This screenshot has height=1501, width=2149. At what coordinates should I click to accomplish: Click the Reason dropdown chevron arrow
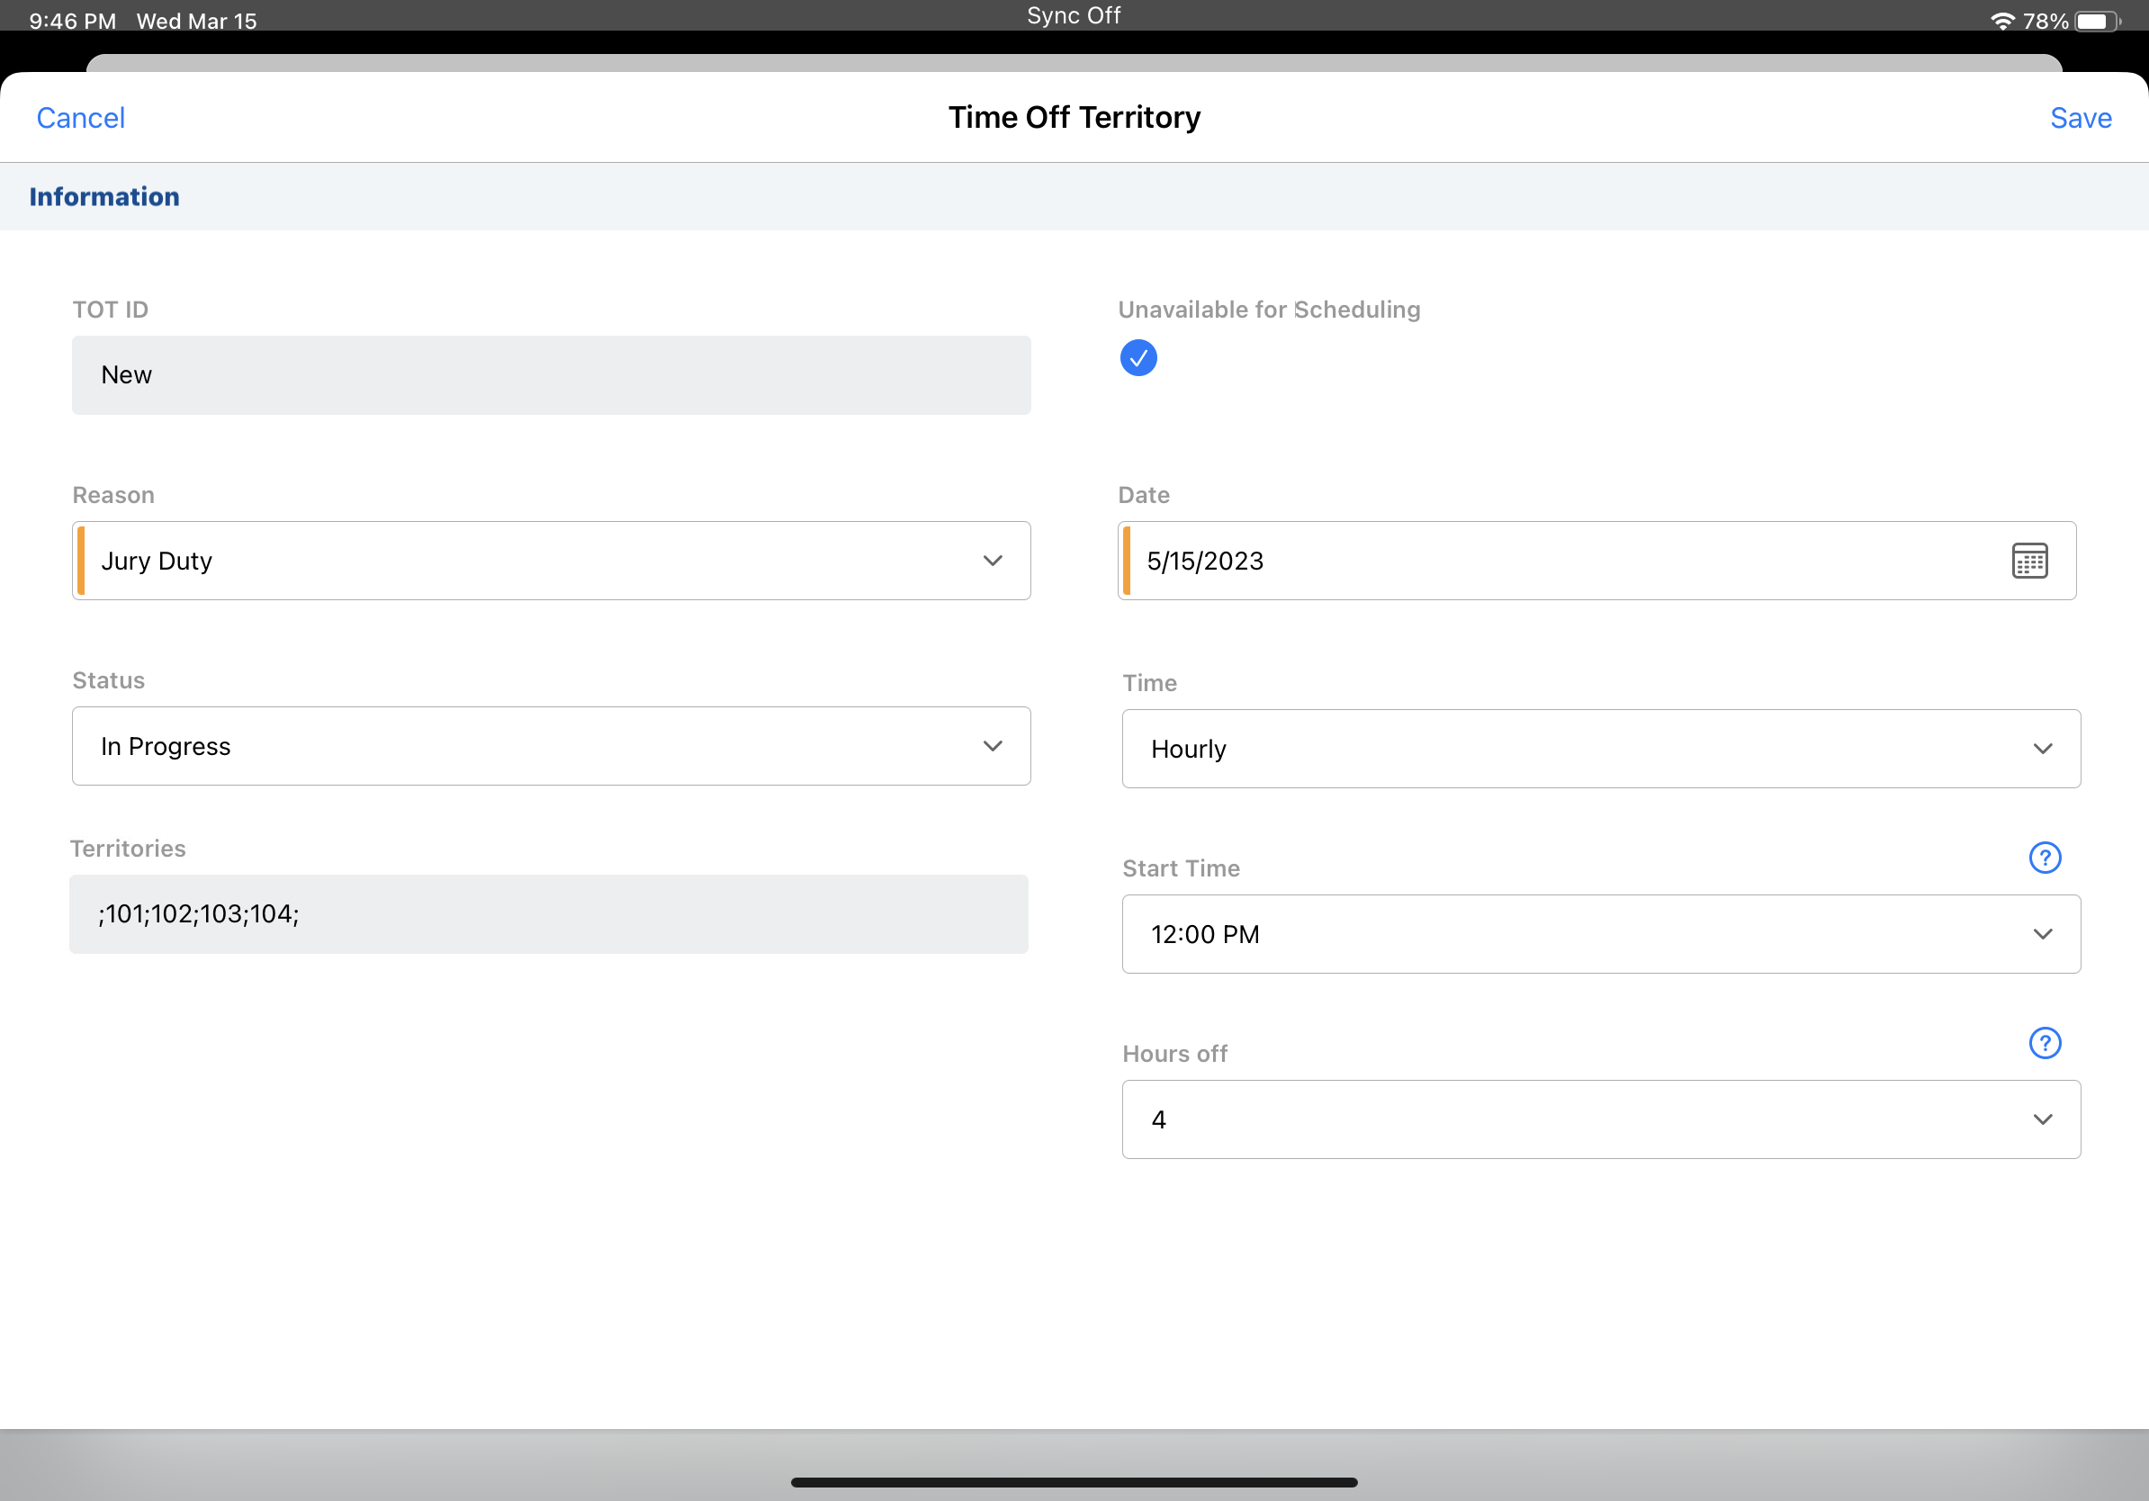[x=992, y=561]
